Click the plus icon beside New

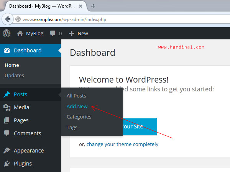tap(72, 34)
